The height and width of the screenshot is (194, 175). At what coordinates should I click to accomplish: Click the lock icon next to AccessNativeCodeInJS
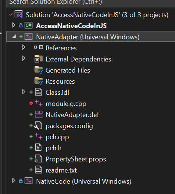[21, 25]
